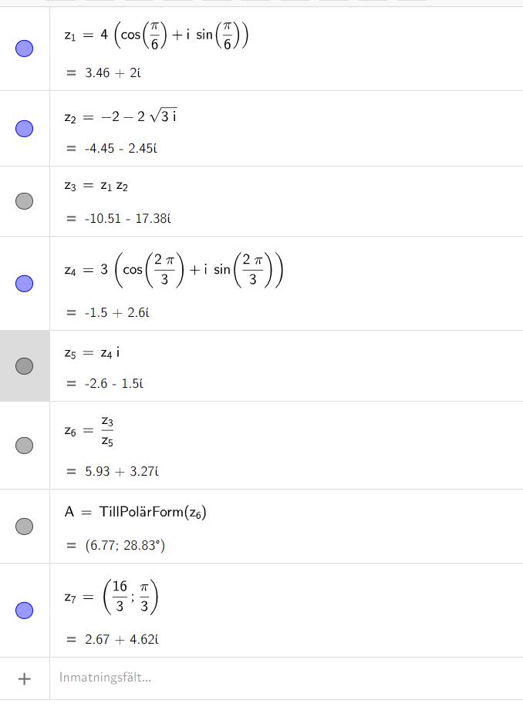
Task: Hide z7 using its blue circle
Action: 25,611
